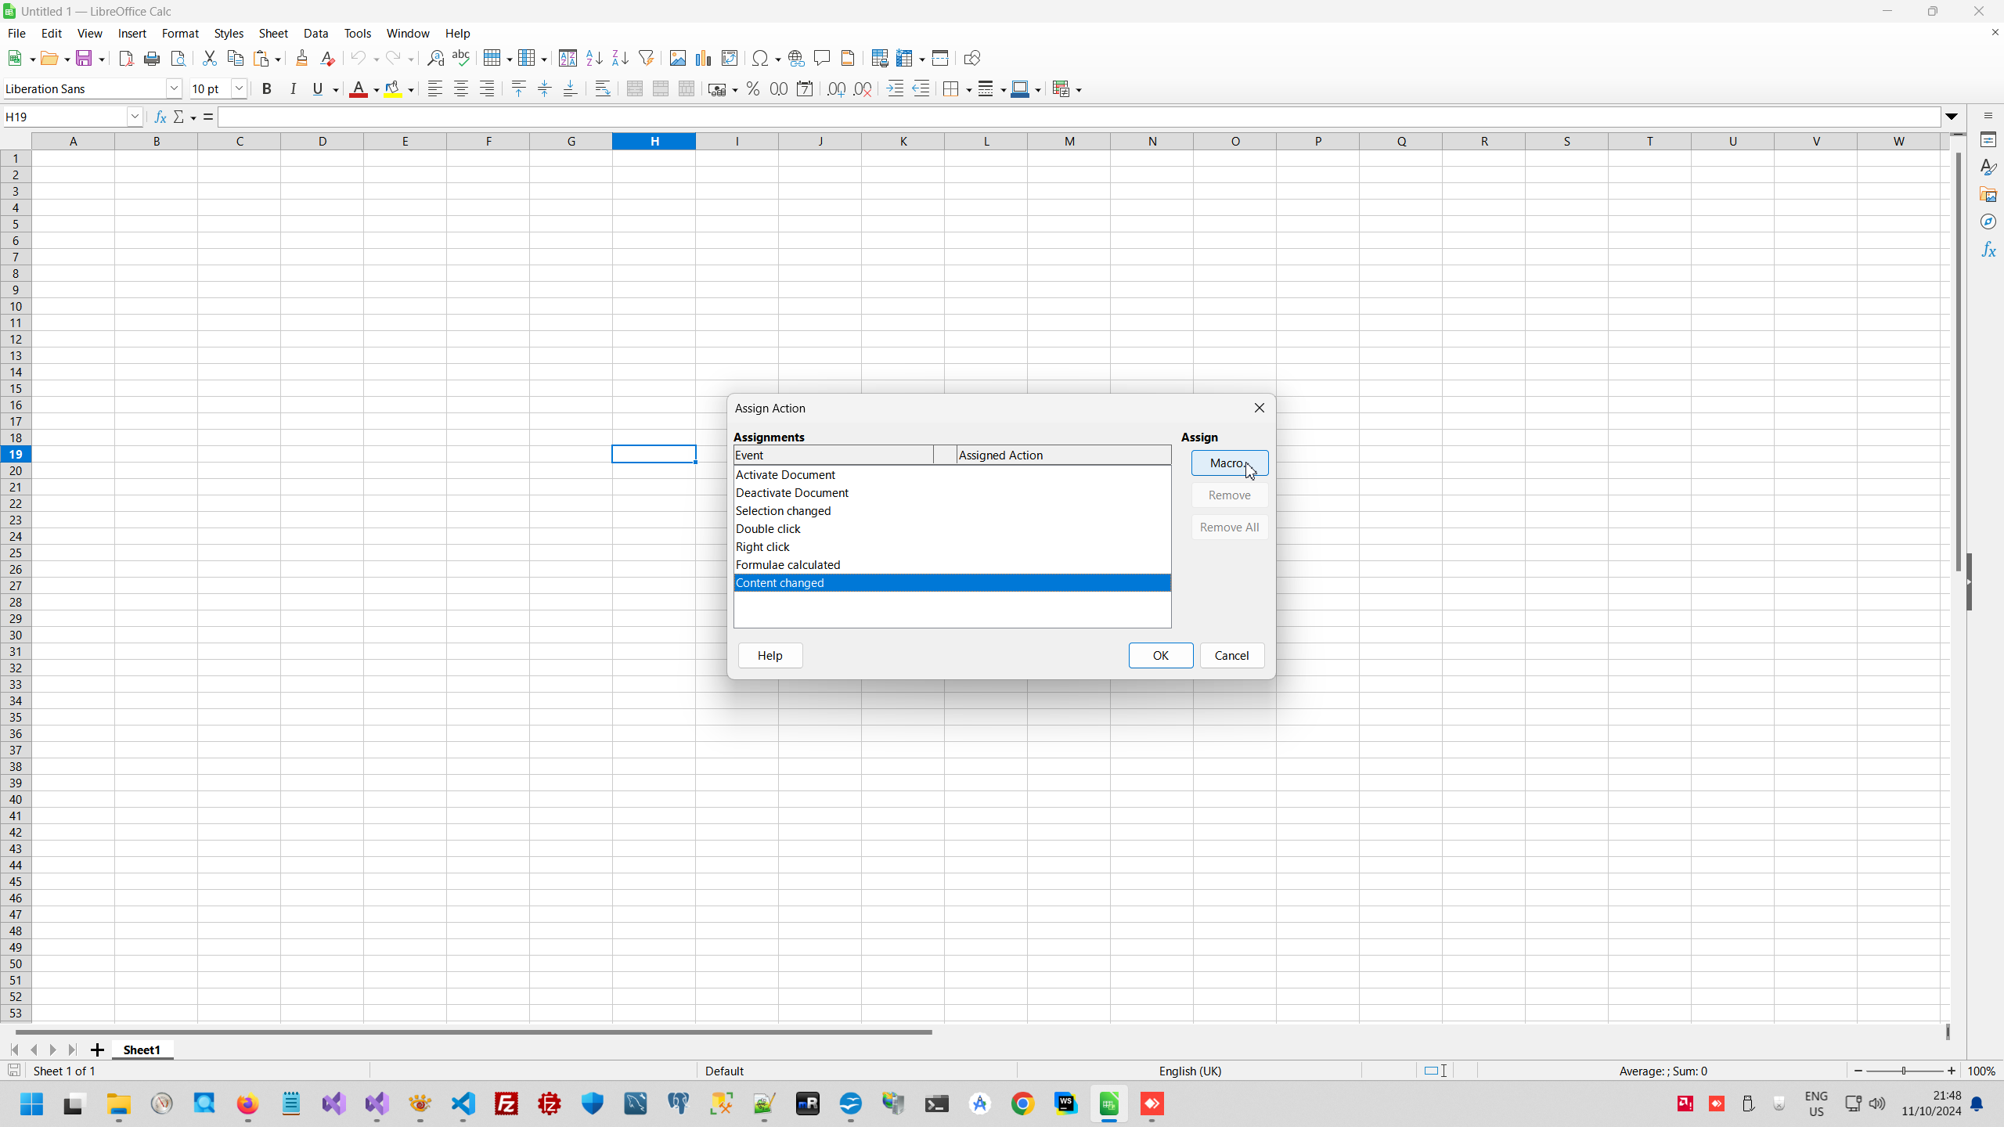2004x1127 pixels.
Task: Insert a chart using the toolbar icon
Action: pos(704,58)
